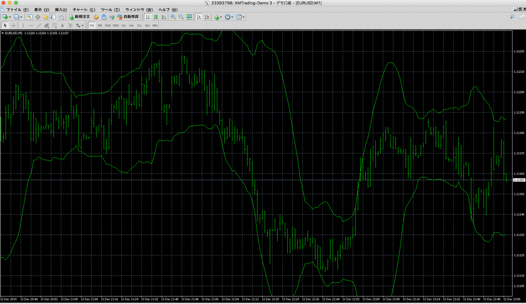Expand the templates dropdown arrow
526x304 pixels.
(243, 17)
